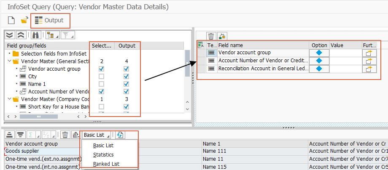This screenshot has width=388, height=170.
Task: Open the Basic List type dropdown
Action: coord(97,135)
